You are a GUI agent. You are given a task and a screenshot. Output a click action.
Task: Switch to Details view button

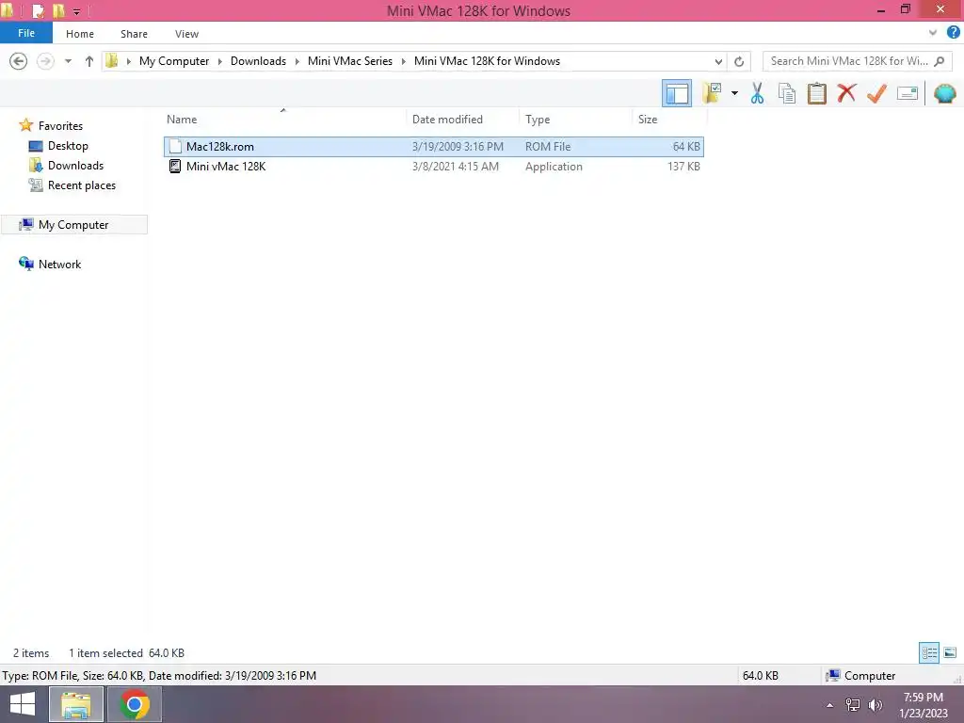coord(929,652)
